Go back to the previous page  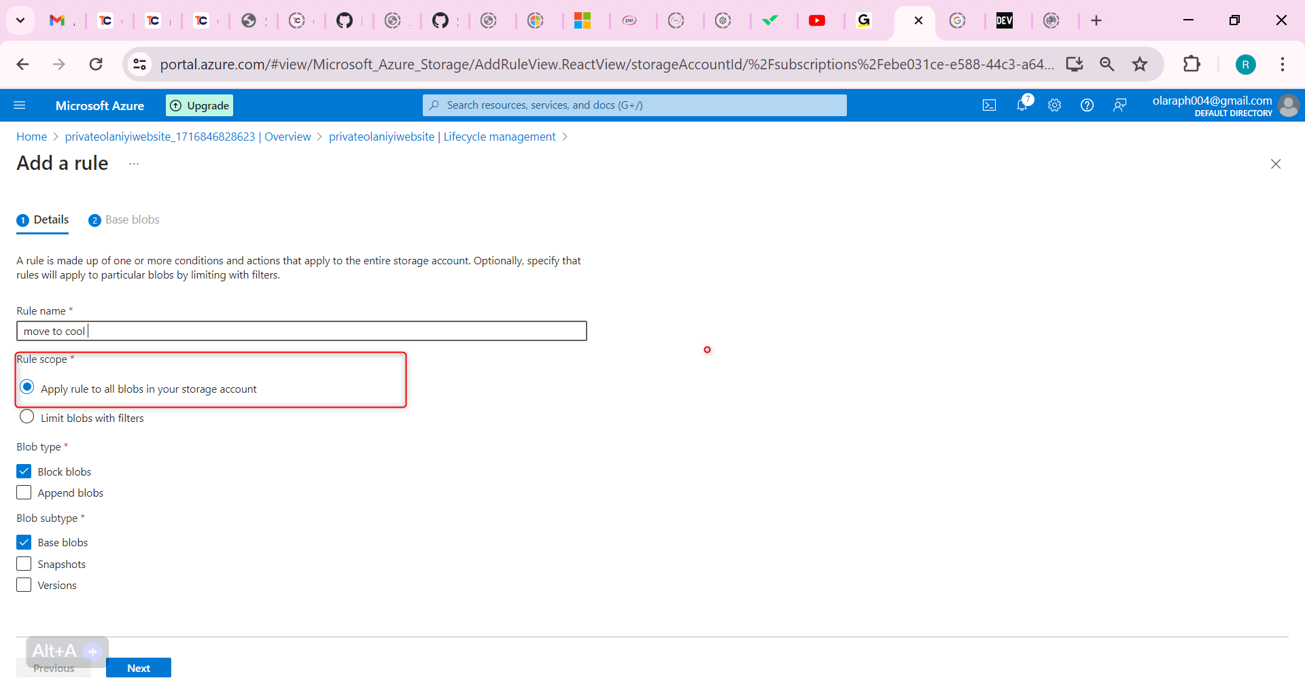coord(22,65)
